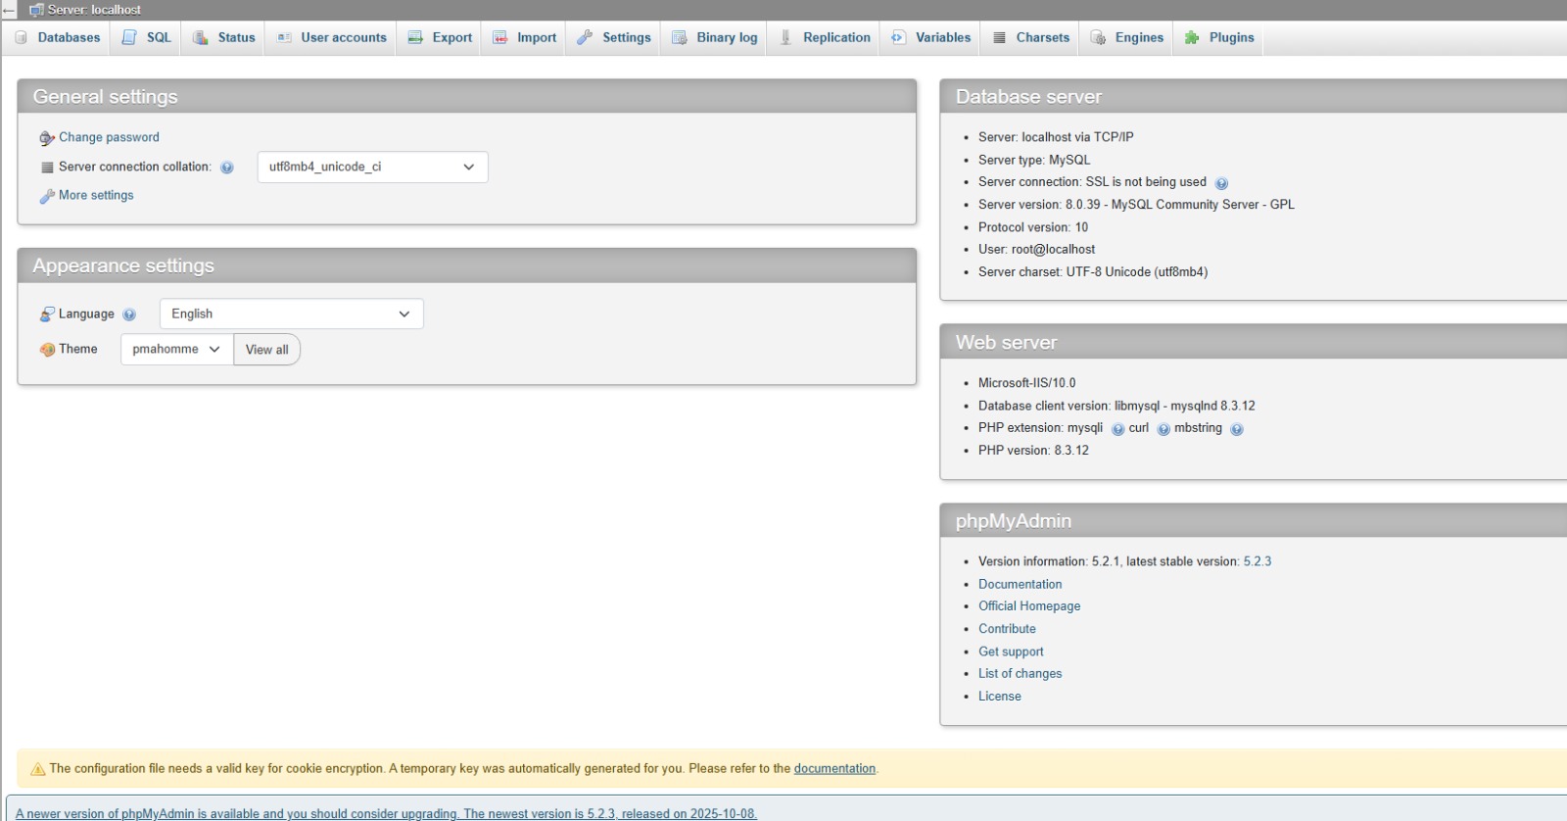Open the Import tab

(x=524, y=37)
